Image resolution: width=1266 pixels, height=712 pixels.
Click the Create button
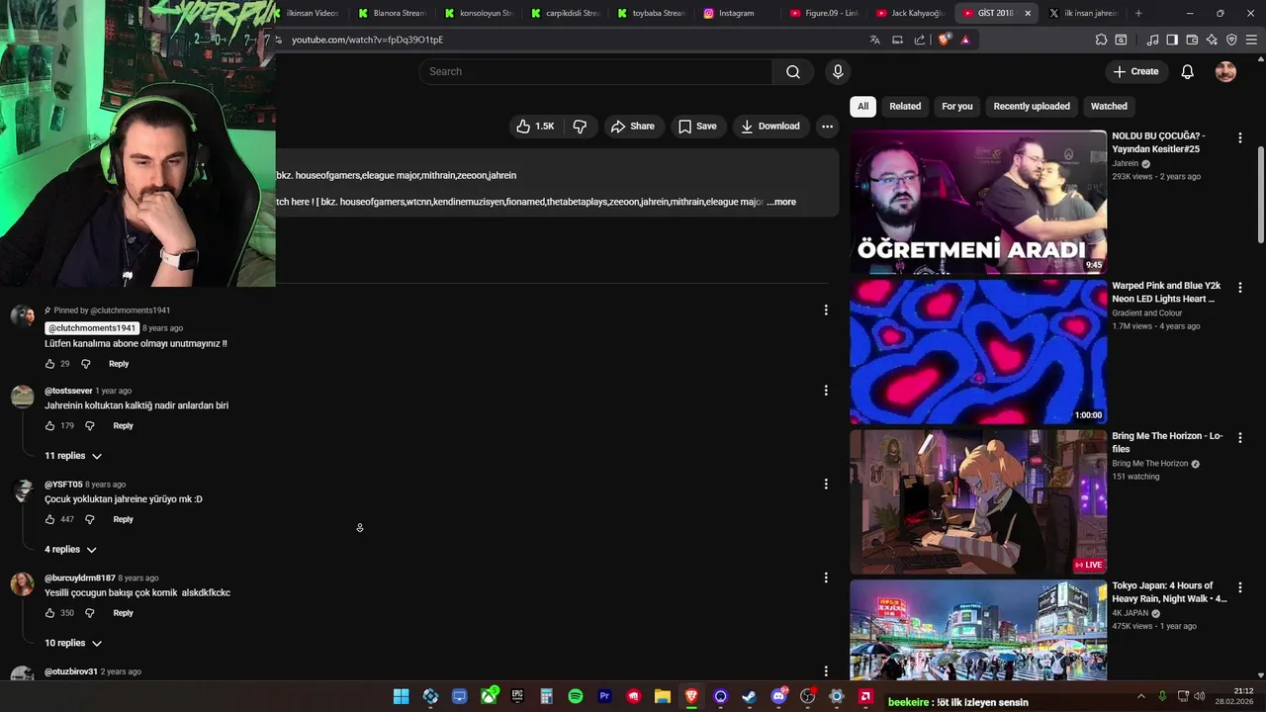(x=1135, y=71)
